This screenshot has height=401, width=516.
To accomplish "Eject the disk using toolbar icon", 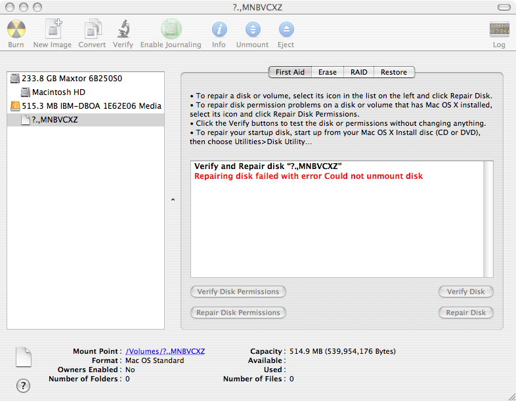I will (286, 29).
